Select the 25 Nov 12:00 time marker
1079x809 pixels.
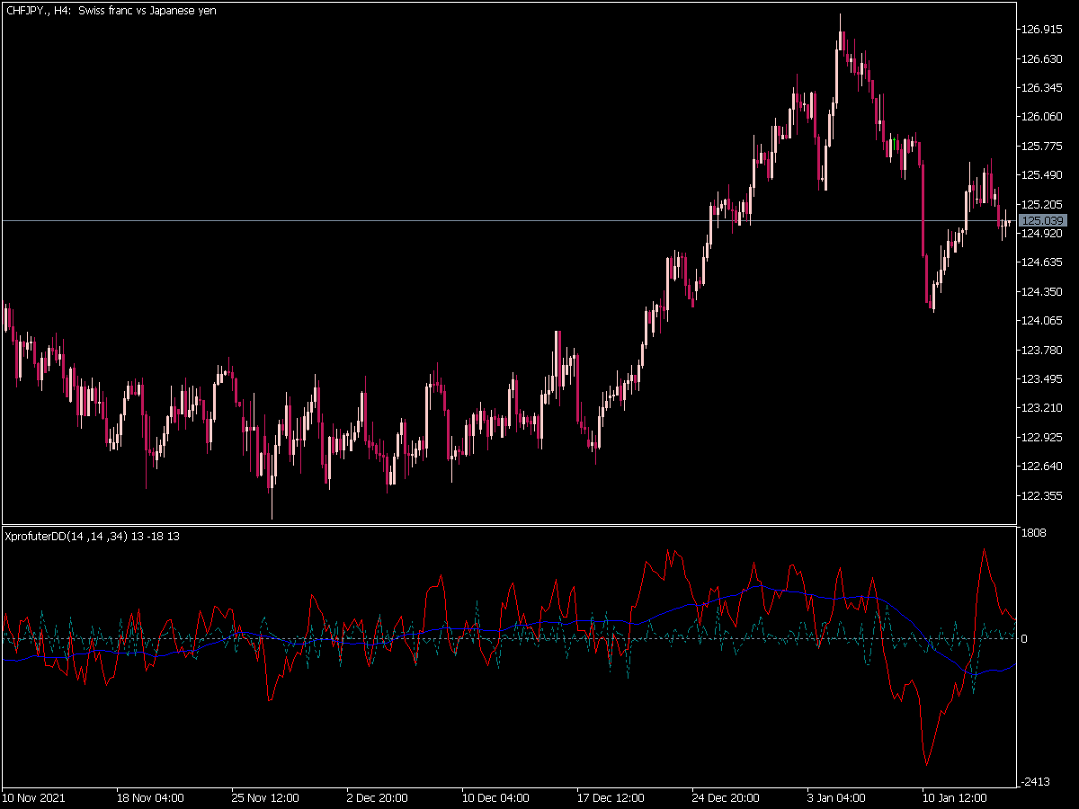[x=265, y=797]
